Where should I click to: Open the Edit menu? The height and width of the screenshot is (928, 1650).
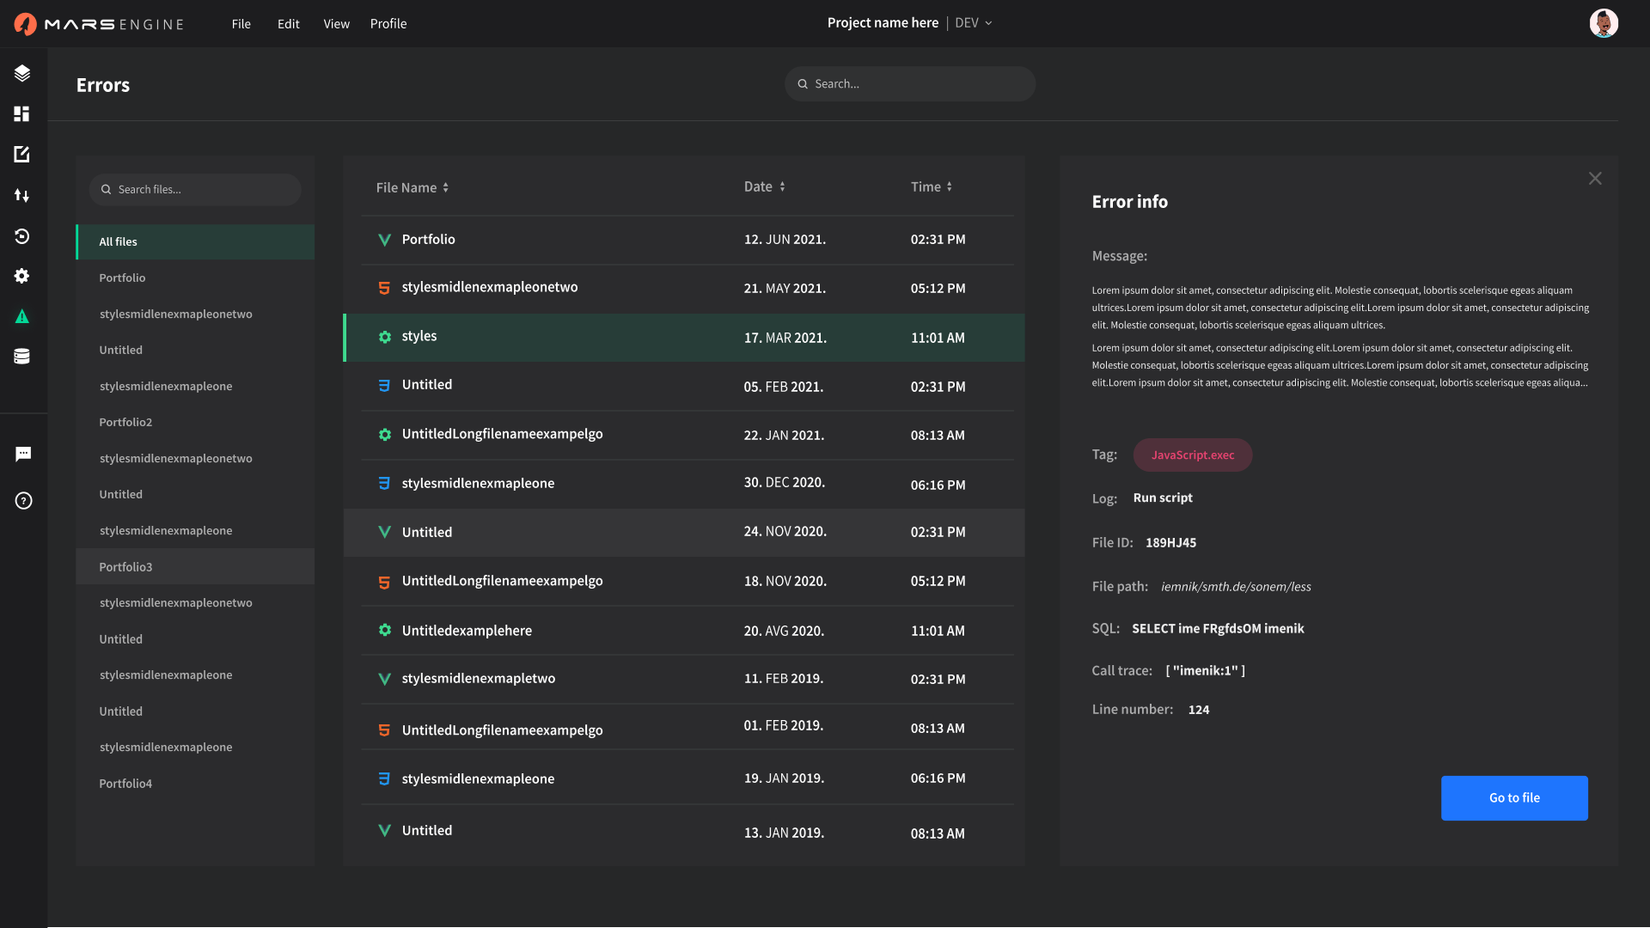click(x=288, y=24)
